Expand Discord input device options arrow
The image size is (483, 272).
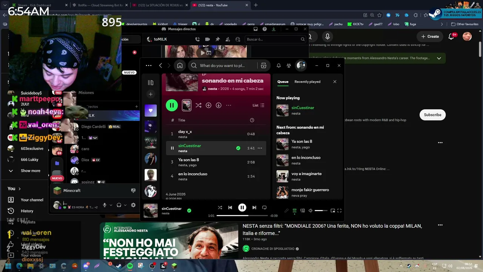click(x=111, y=205)
